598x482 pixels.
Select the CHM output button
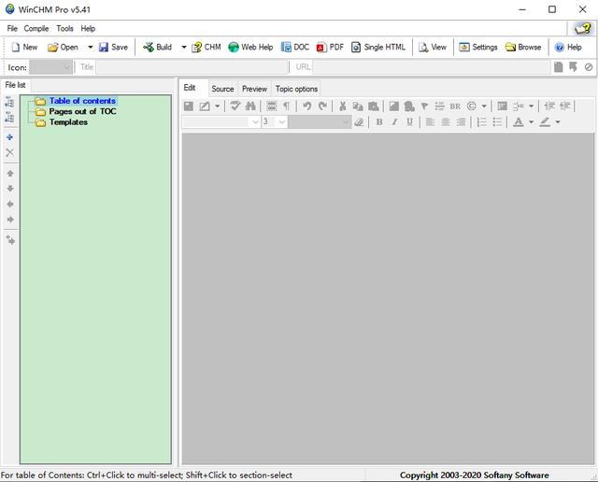[206, 48]
